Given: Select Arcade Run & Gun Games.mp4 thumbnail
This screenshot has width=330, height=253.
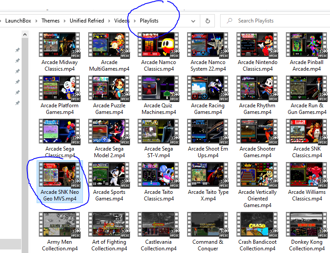Looking at the screenshot, I should [x=307, y=88].
